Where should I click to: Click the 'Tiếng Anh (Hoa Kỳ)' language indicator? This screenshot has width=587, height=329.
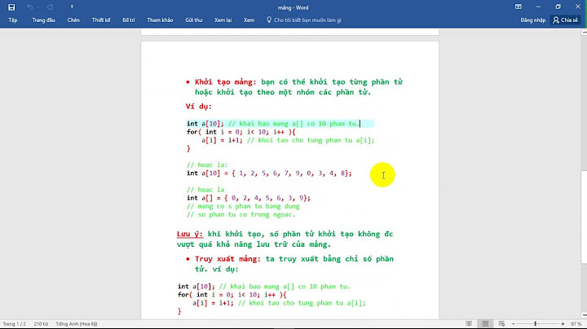point(77,324)
